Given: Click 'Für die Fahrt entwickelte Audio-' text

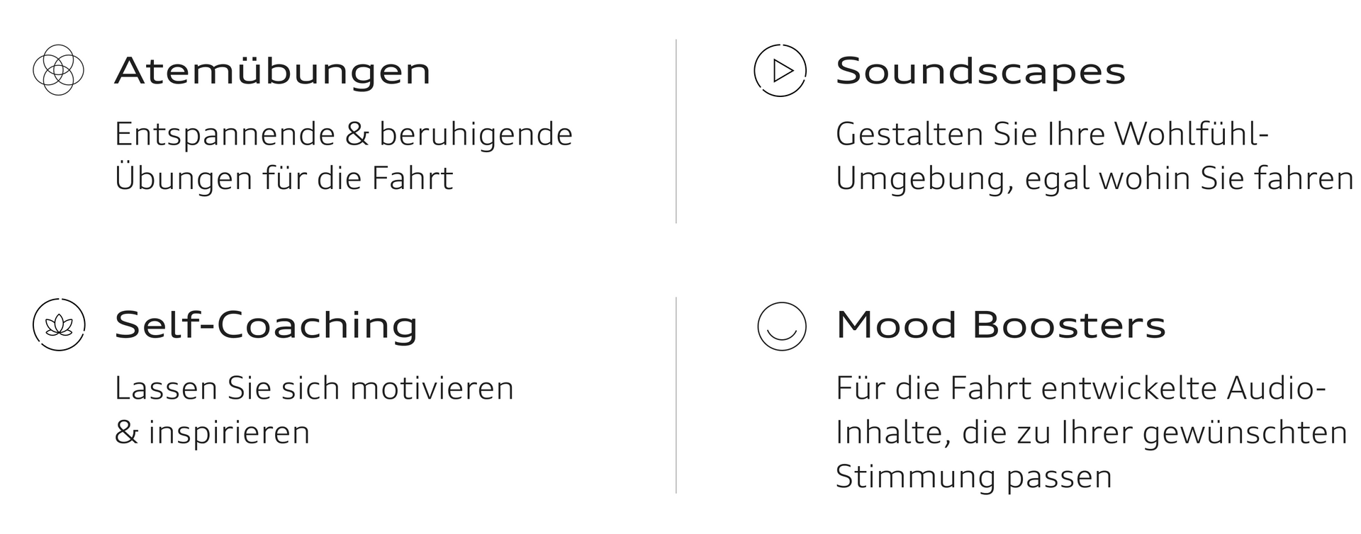Looking at the screenshot, I should click(1081, 389).
